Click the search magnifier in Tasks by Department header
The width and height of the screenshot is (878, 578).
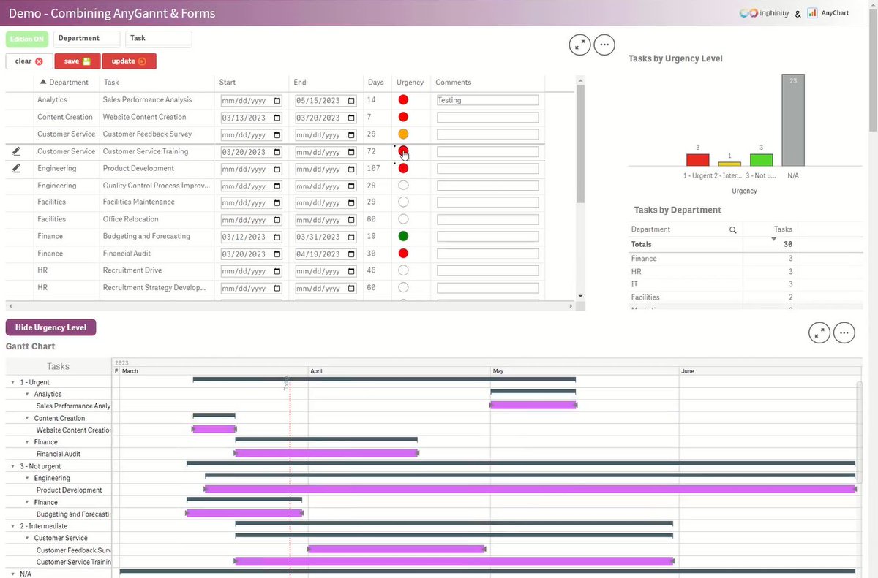732,229
